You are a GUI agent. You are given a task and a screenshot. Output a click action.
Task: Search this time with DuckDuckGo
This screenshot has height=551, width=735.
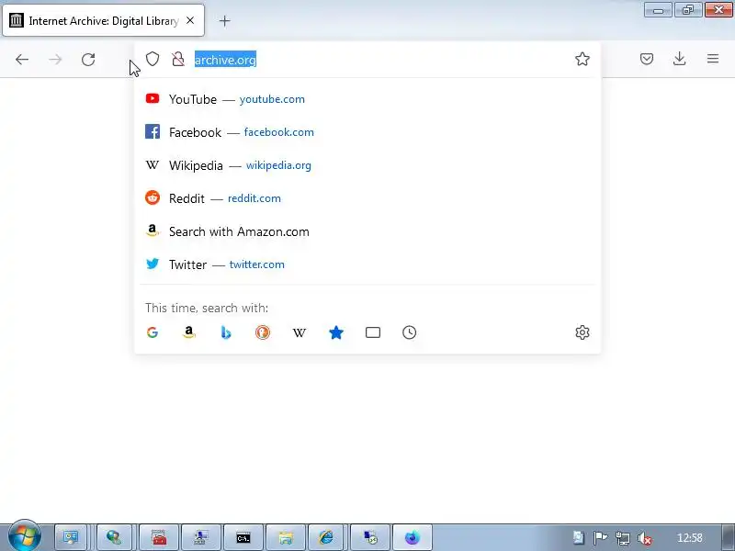(263, 332)
